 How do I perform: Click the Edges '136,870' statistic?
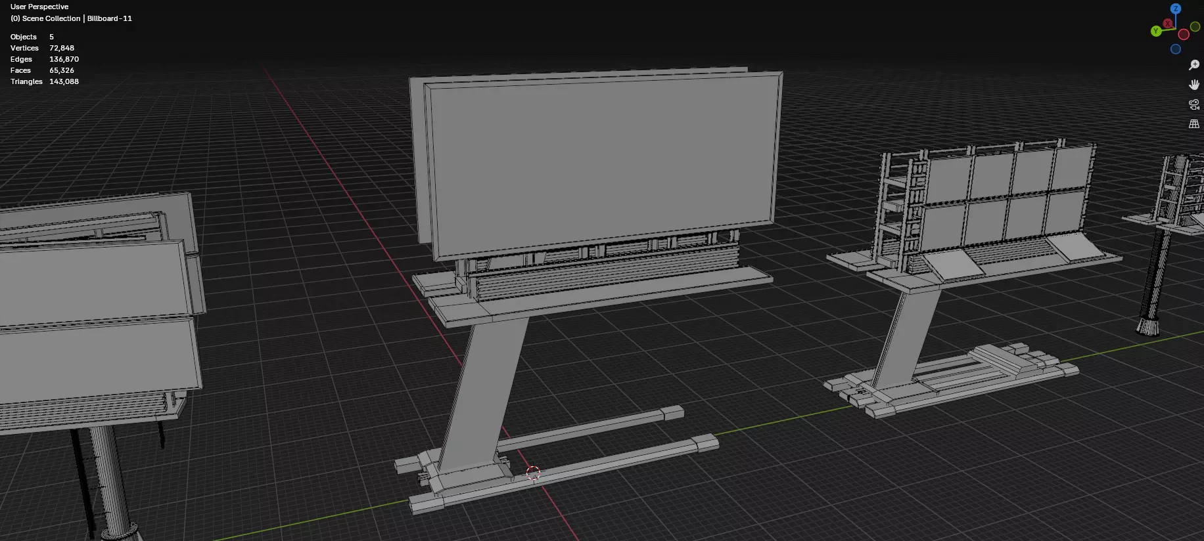pos(64,59)
